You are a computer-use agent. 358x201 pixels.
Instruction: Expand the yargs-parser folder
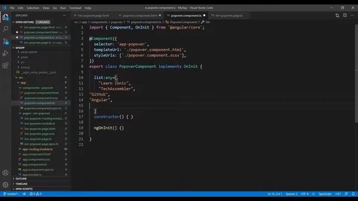click(29, 52)
